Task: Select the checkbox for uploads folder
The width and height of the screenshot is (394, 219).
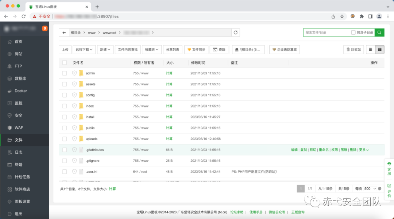Action: (65, 139)
